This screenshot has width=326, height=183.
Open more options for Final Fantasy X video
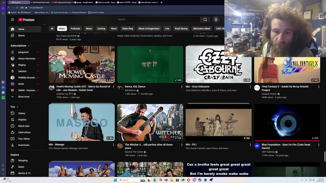[x=319, y=87]
